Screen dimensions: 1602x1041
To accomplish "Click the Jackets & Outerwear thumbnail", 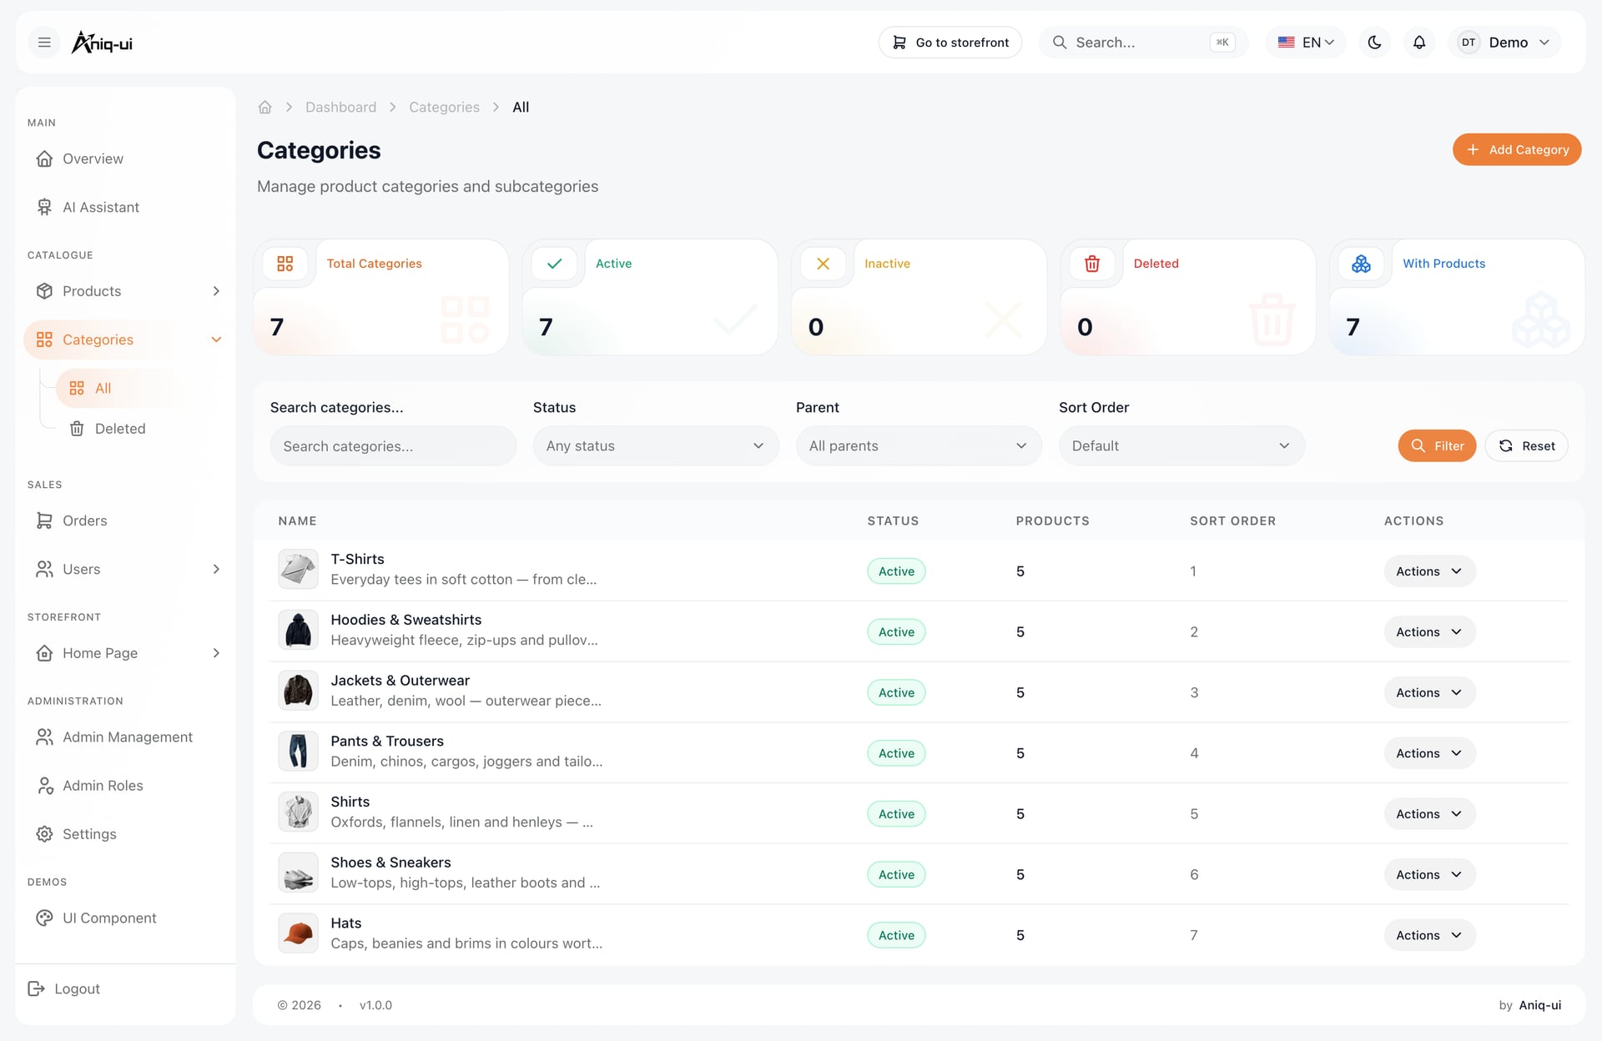I will click(298, 692).
